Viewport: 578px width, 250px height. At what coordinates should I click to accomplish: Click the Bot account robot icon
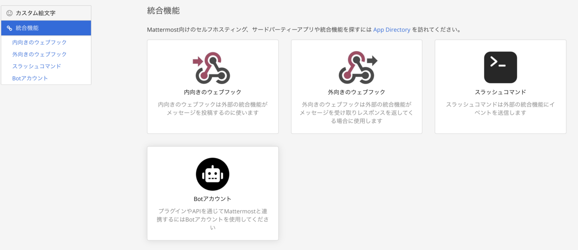pyautogui.click(x=212, y=174)
